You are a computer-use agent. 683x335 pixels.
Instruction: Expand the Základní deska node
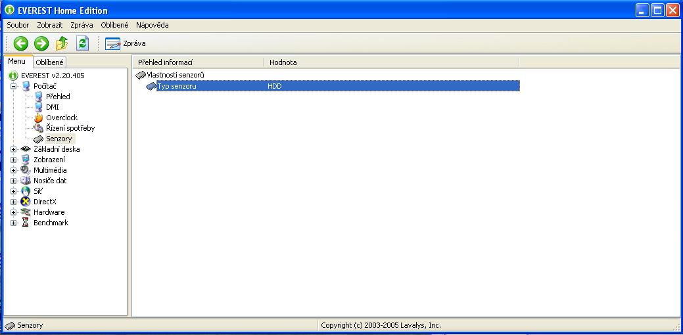click(14, 149)
